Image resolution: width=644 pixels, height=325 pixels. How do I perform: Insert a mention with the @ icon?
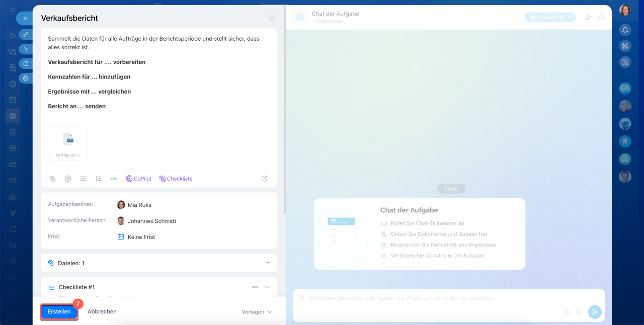point(68,179)
